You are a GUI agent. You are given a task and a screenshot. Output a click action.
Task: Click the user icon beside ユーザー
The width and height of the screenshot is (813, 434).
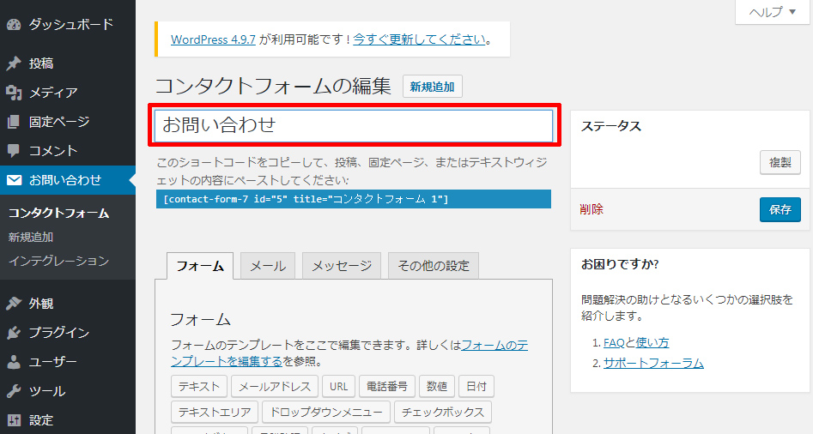coord(14,362)
